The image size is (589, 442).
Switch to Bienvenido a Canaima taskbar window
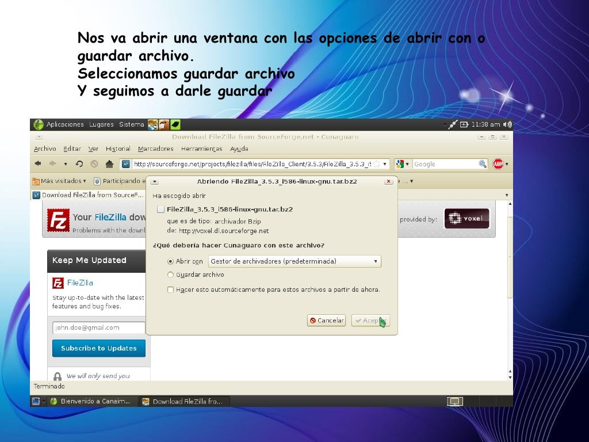pos(91,401)
